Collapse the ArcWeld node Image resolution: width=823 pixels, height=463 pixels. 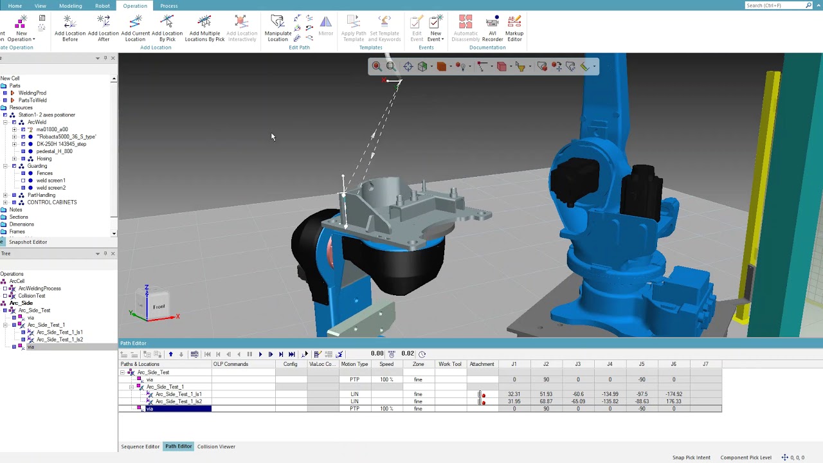point(5,122)
